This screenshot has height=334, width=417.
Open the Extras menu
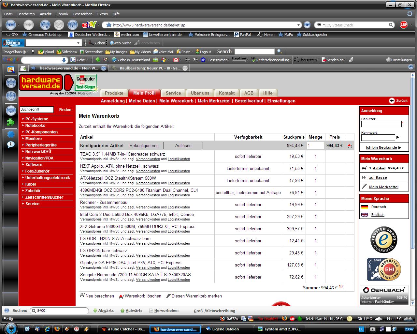(x=102, y=14)
